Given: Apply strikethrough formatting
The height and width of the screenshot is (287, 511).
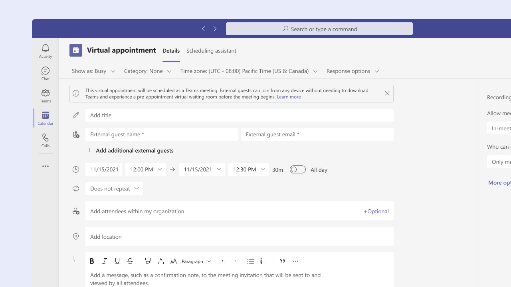Looking at the screenshot, I should click(x=130, y=261).
